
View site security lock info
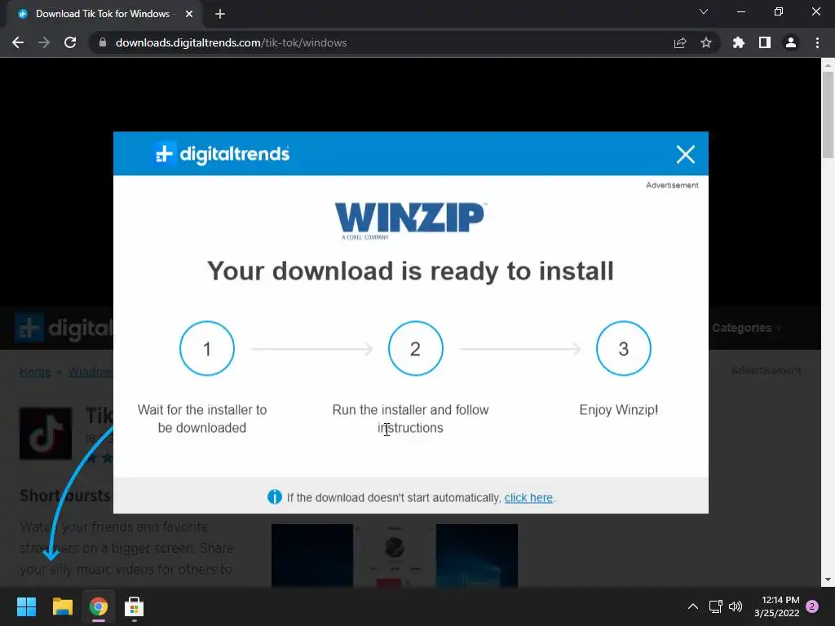(x=103, y=42)
